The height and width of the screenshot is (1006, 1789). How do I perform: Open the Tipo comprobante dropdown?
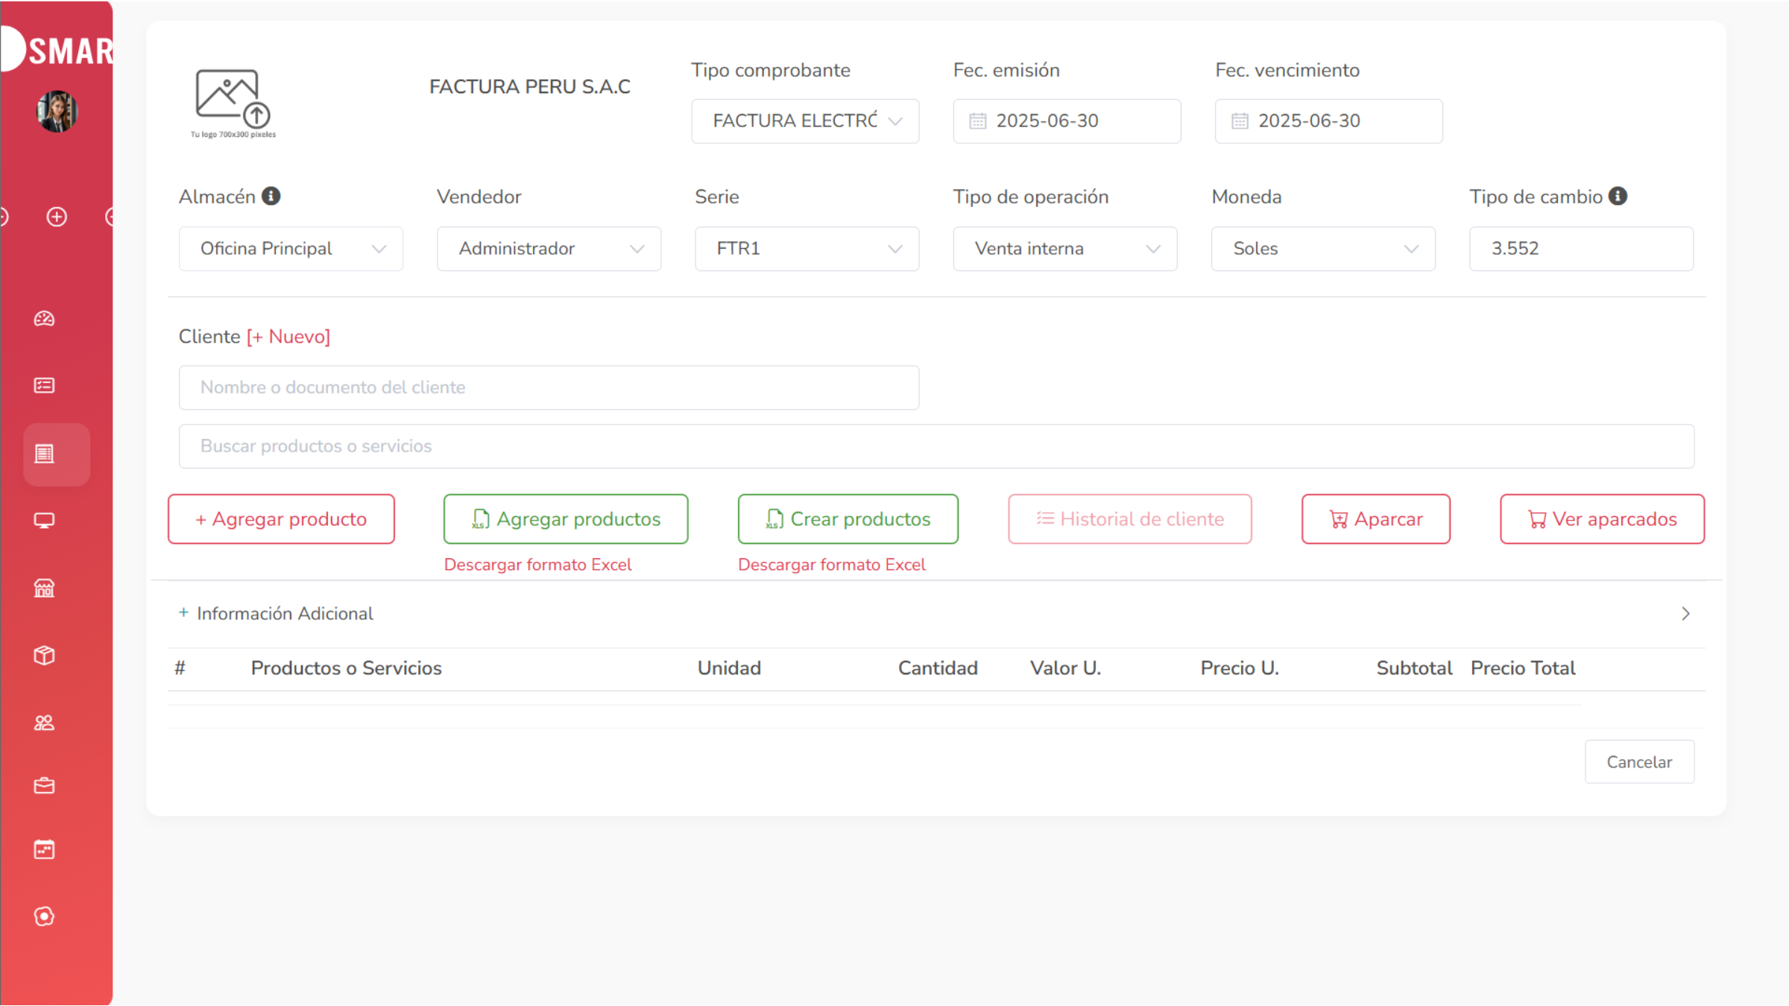pyautogui.click(x=804, y=121)
